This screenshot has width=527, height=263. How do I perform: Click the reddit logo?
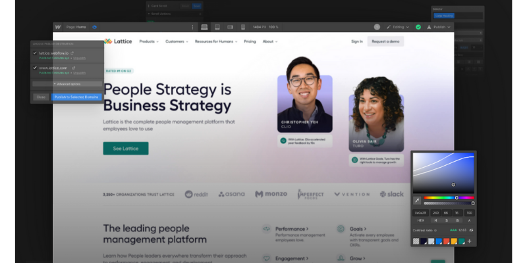[196, 194]
